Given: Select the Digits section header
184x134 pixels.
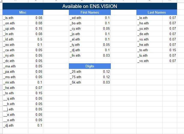Looking at the screenshot, I should [90, 66].
